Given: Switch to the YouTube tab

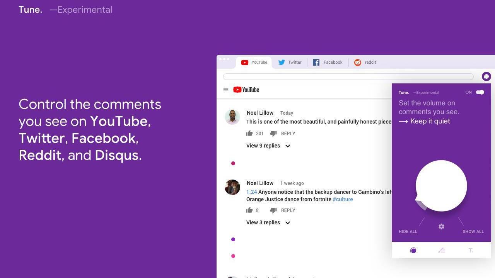Looking at the screenshot, I should [254, 62].
